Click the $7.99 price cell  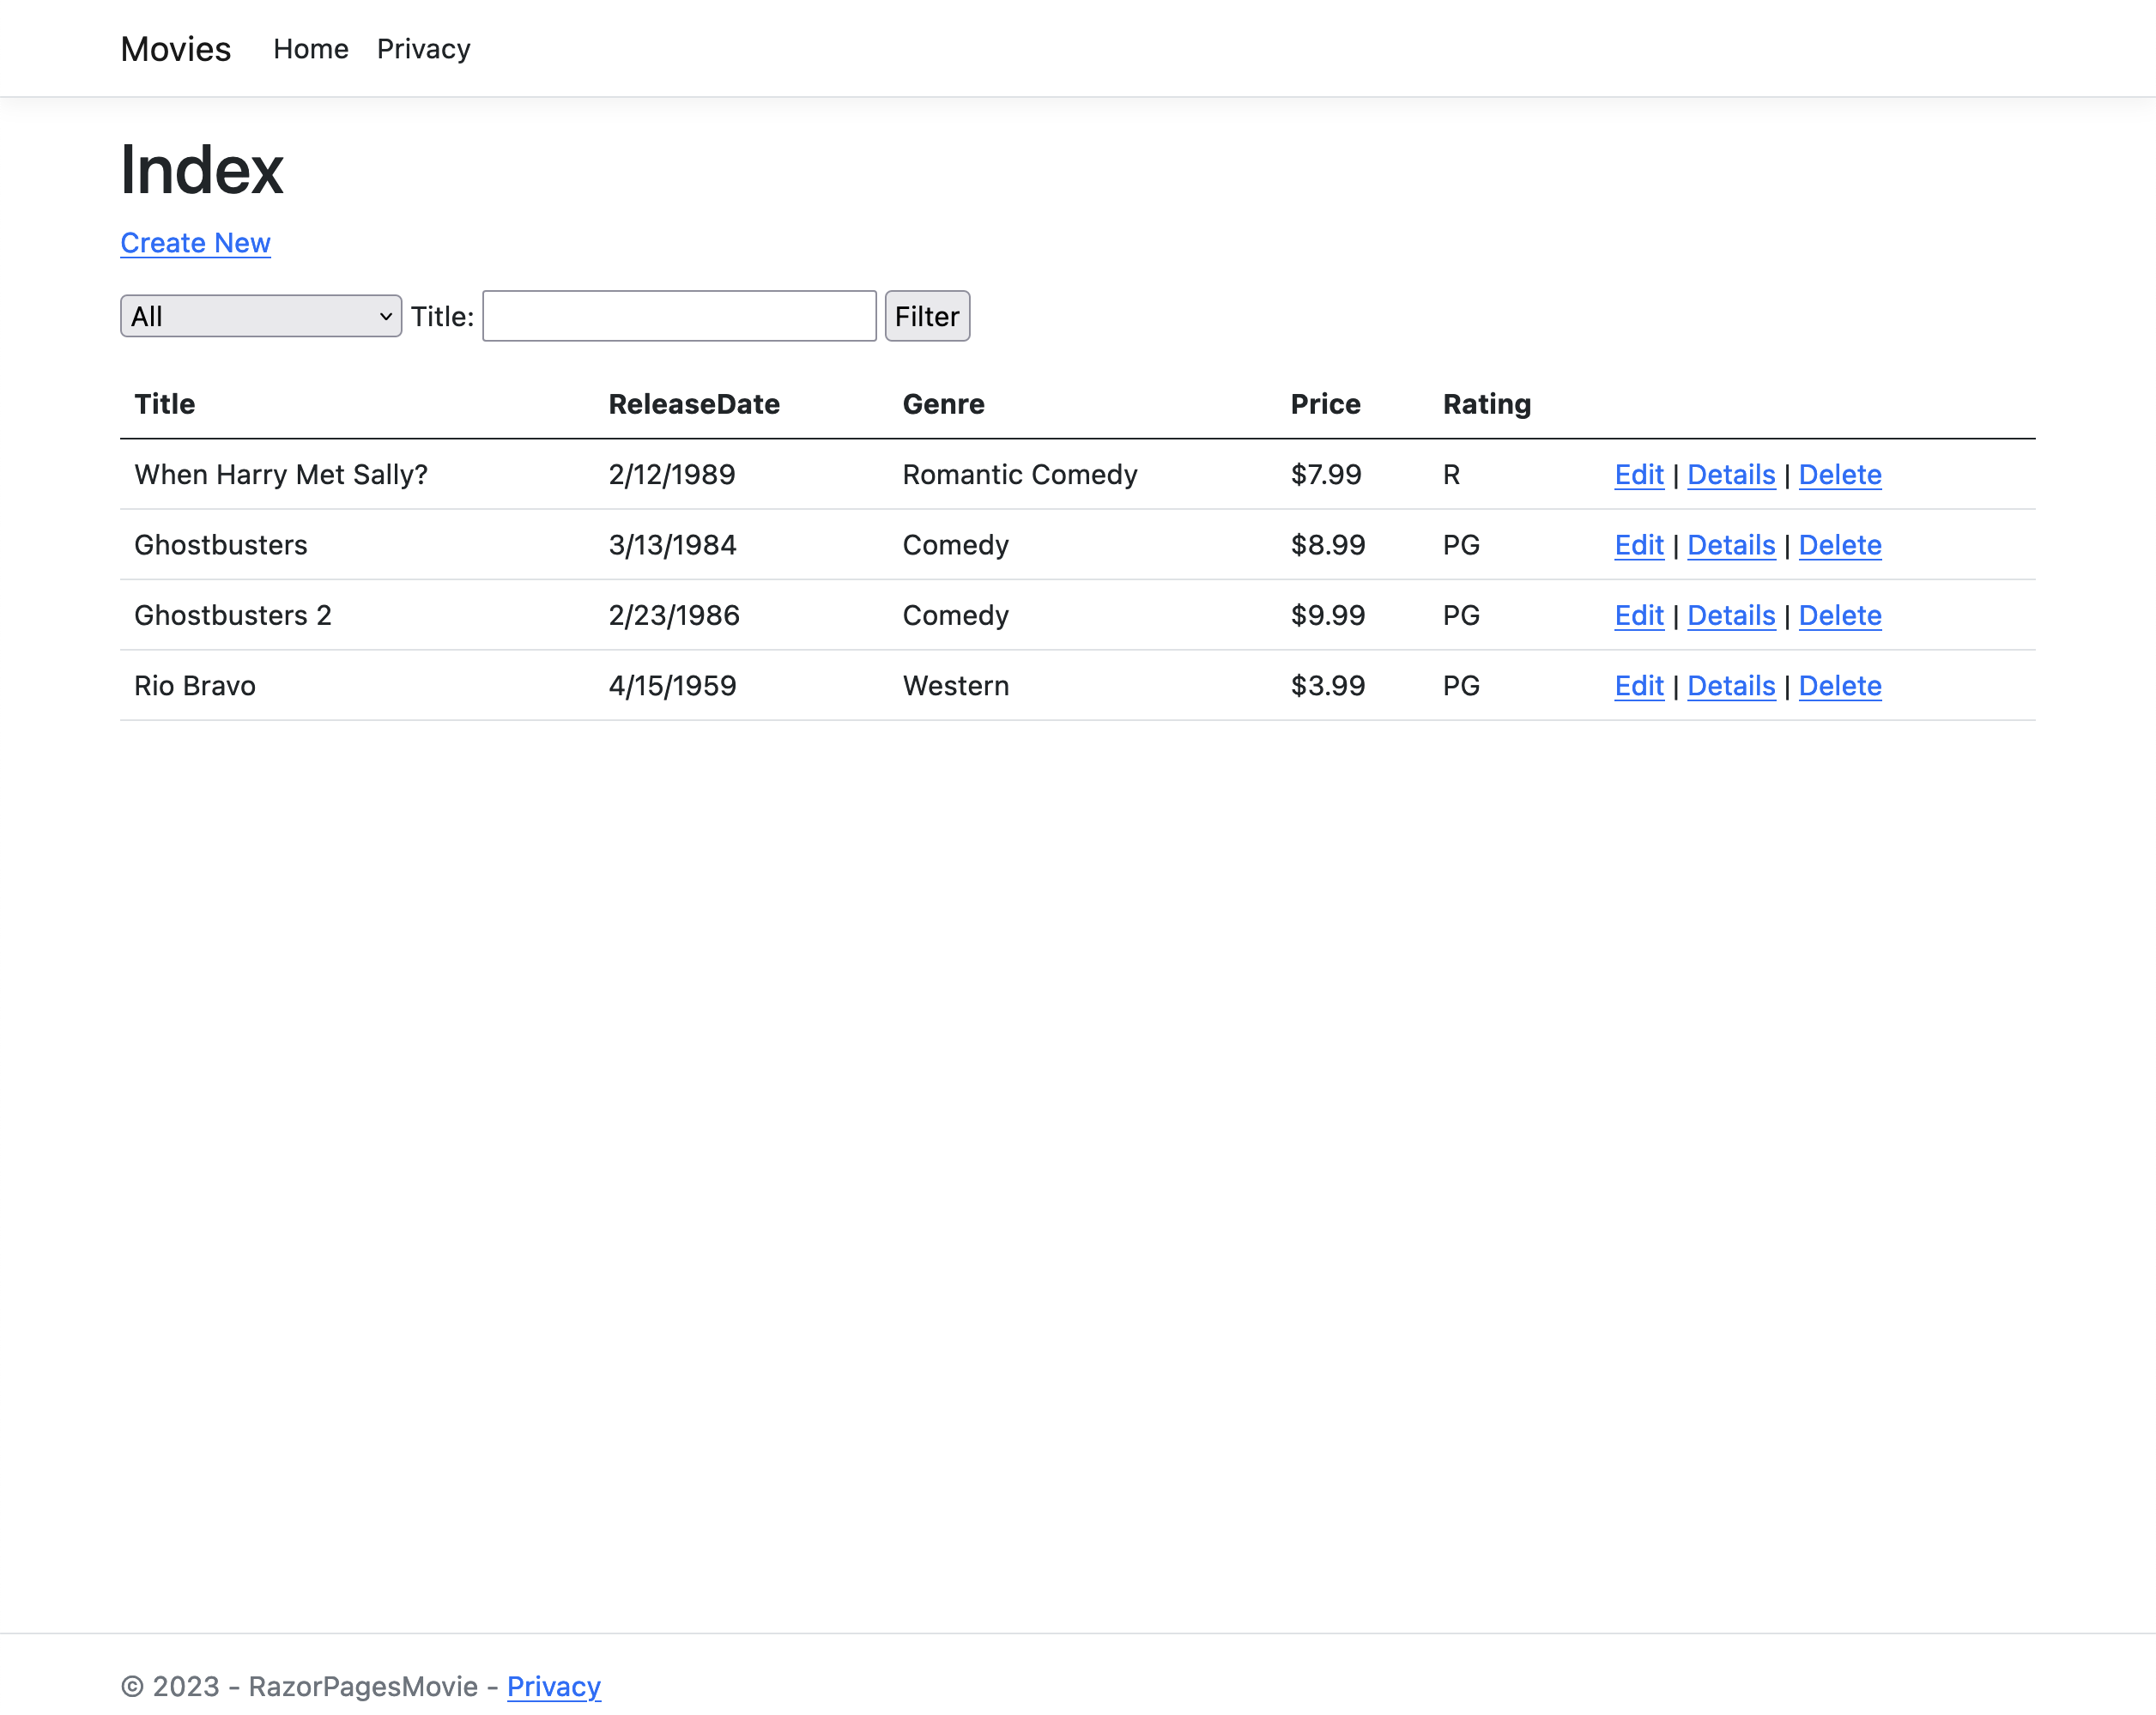[1326, 474]
